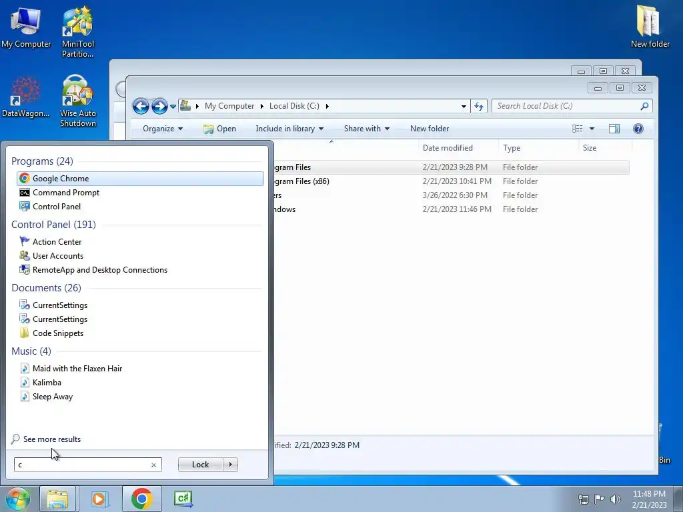The height and width of the screenshot is (512, 683).
Task: Click the Lock button
Action: point(200,465)
